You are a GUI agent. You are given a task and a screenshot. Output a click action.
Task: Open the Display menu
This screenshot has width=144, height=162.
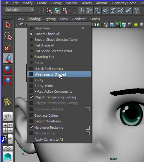tap(56, 3)
